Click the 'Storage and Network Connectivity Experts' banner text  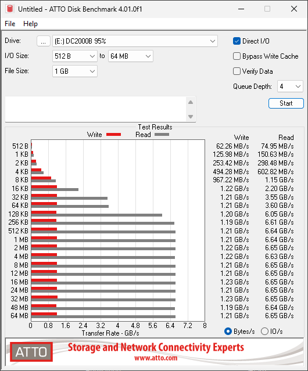coord(156,347)
